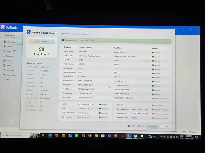Show hidden system tray icons
The width and height of the screenshot is (205, 153).
click(x=161, y=137)
